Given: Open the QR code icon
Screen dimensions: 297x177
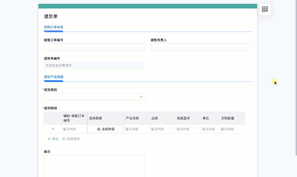Looking at the screenshot, I should [265, 9].
